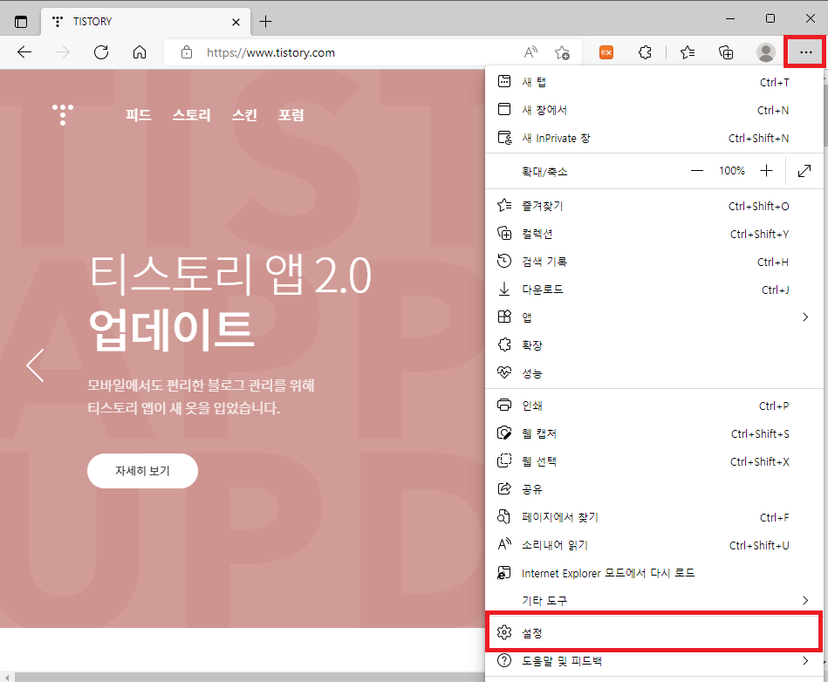Viewport: 828px width, 682px height.
Task: Open 확장 menu entry
Action: coord(654,345)
